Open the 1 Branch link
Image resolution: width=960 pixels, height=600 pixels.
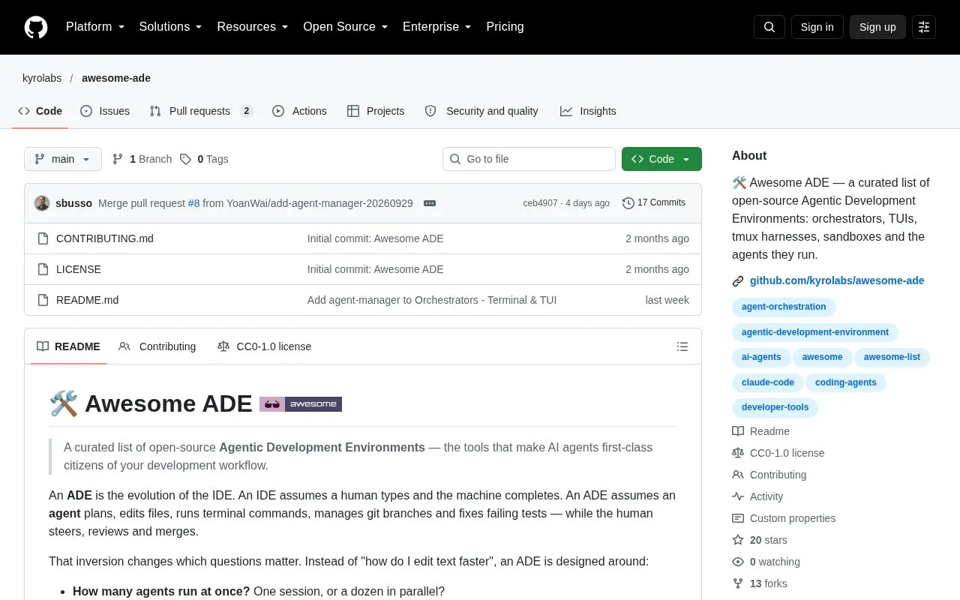click(142, 159)
